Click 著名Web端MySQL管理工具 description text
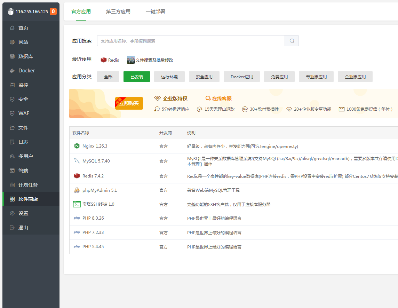The image size is (398, 308). (214, 190)
